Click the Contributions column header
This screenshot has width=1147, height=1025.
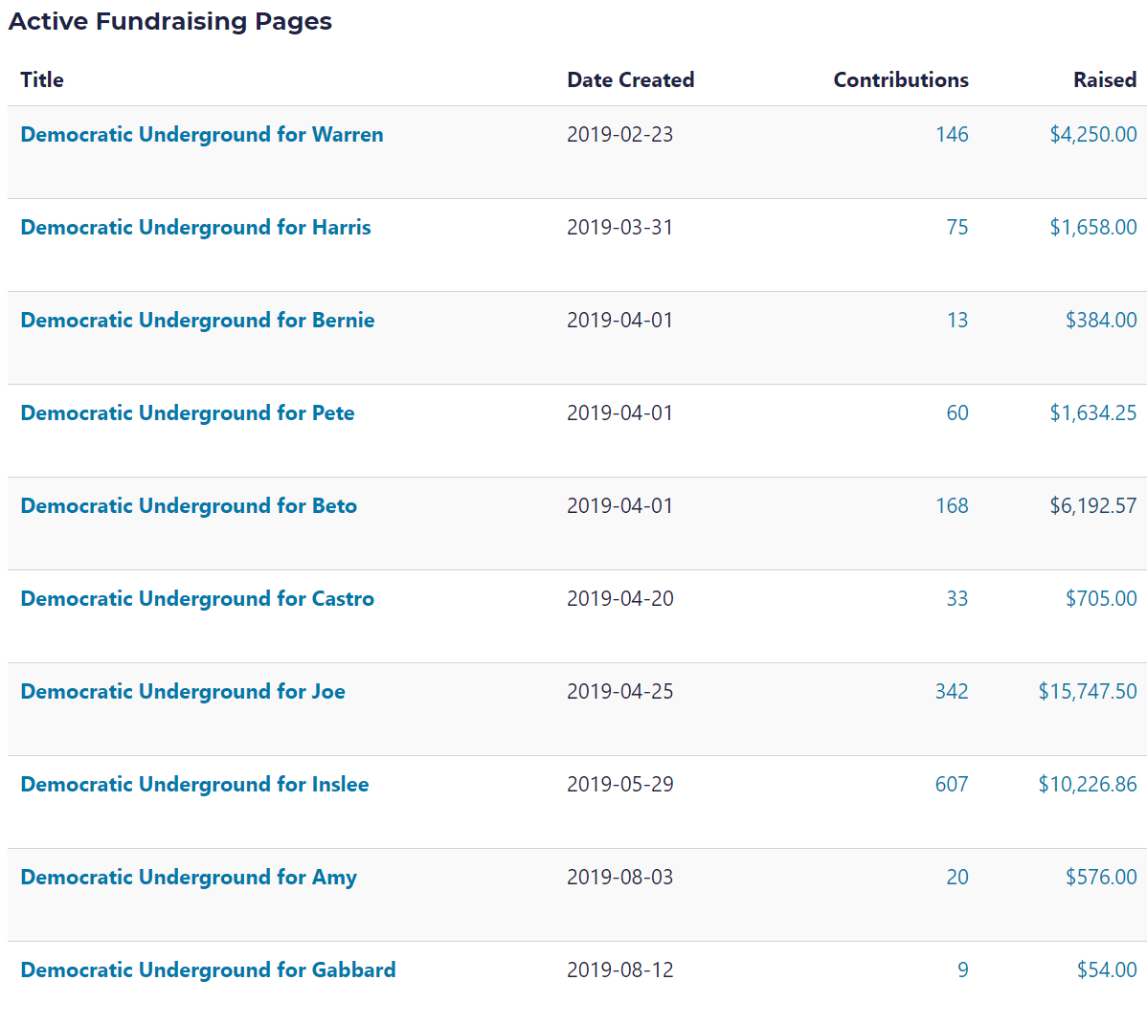(x=900, y=80)
